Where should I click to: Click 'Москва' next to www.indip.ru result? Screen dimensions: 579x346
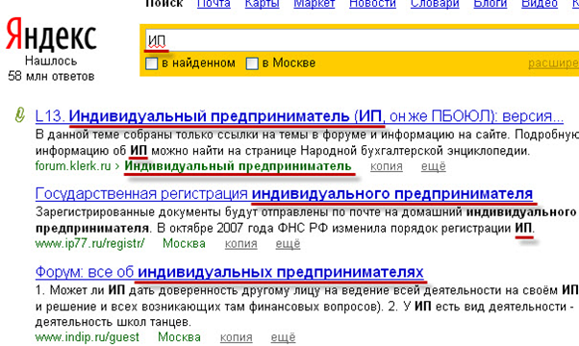point(180,337)
